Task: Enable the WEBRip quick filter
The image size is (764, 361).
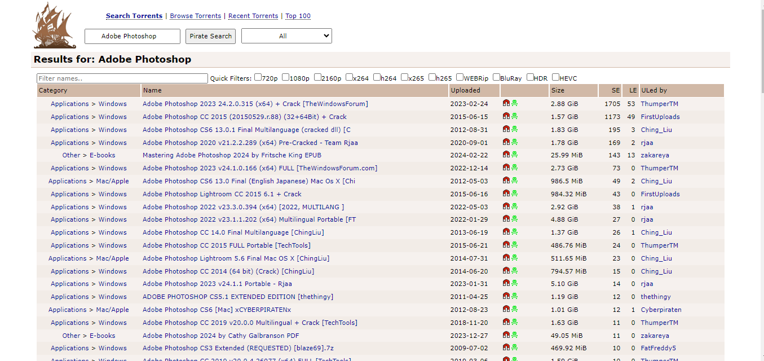Action: point(460,77)
